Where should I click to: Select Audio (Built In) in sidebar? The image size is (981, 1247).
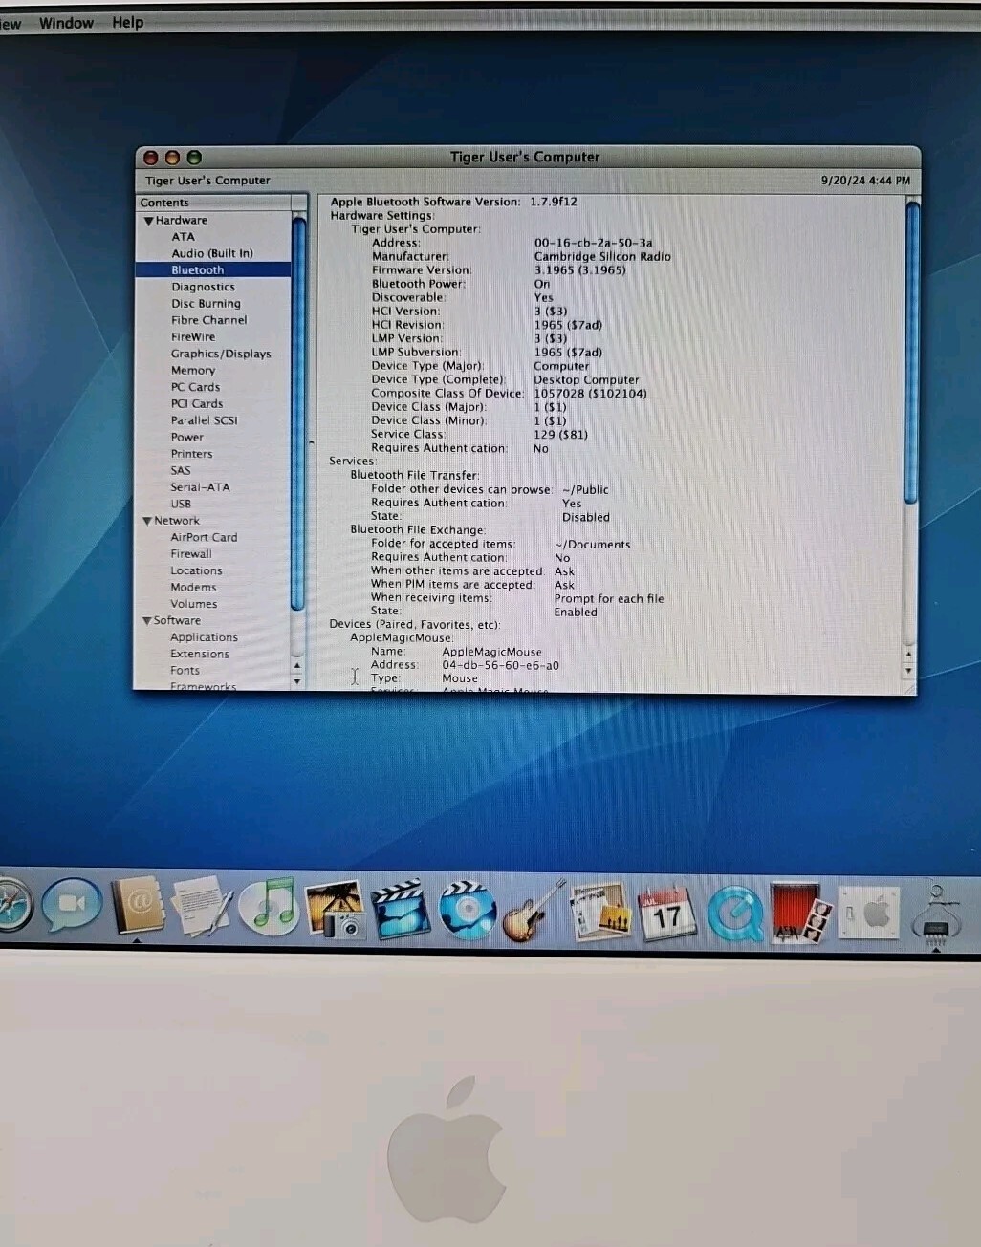tap(212, 253)
